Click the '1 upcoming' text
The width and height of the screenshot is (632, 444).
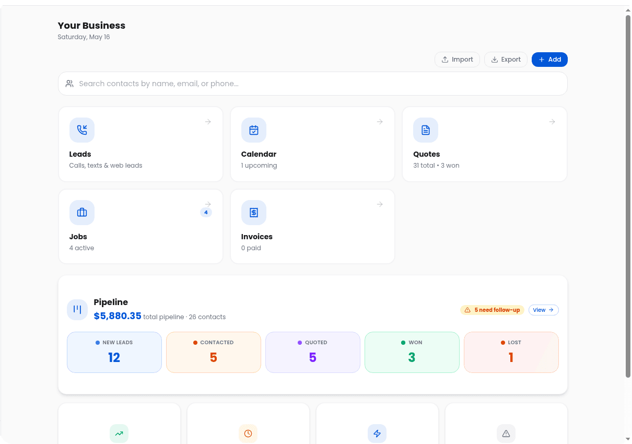(x=259, y=166)
